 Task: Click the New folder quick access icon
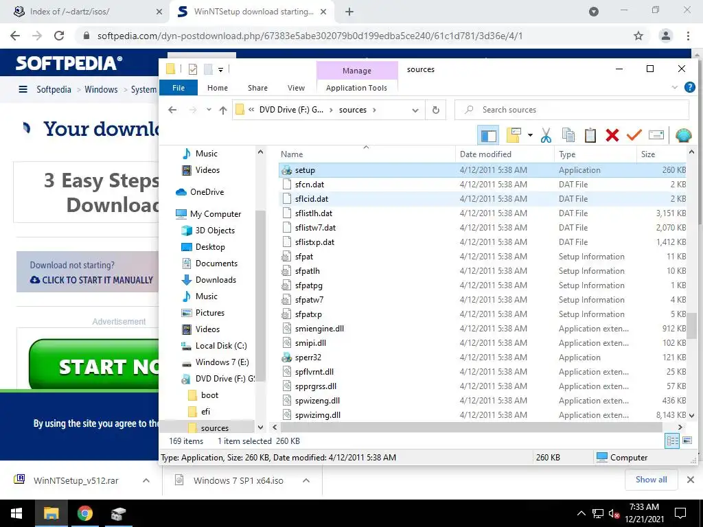[x=208, y=69]
